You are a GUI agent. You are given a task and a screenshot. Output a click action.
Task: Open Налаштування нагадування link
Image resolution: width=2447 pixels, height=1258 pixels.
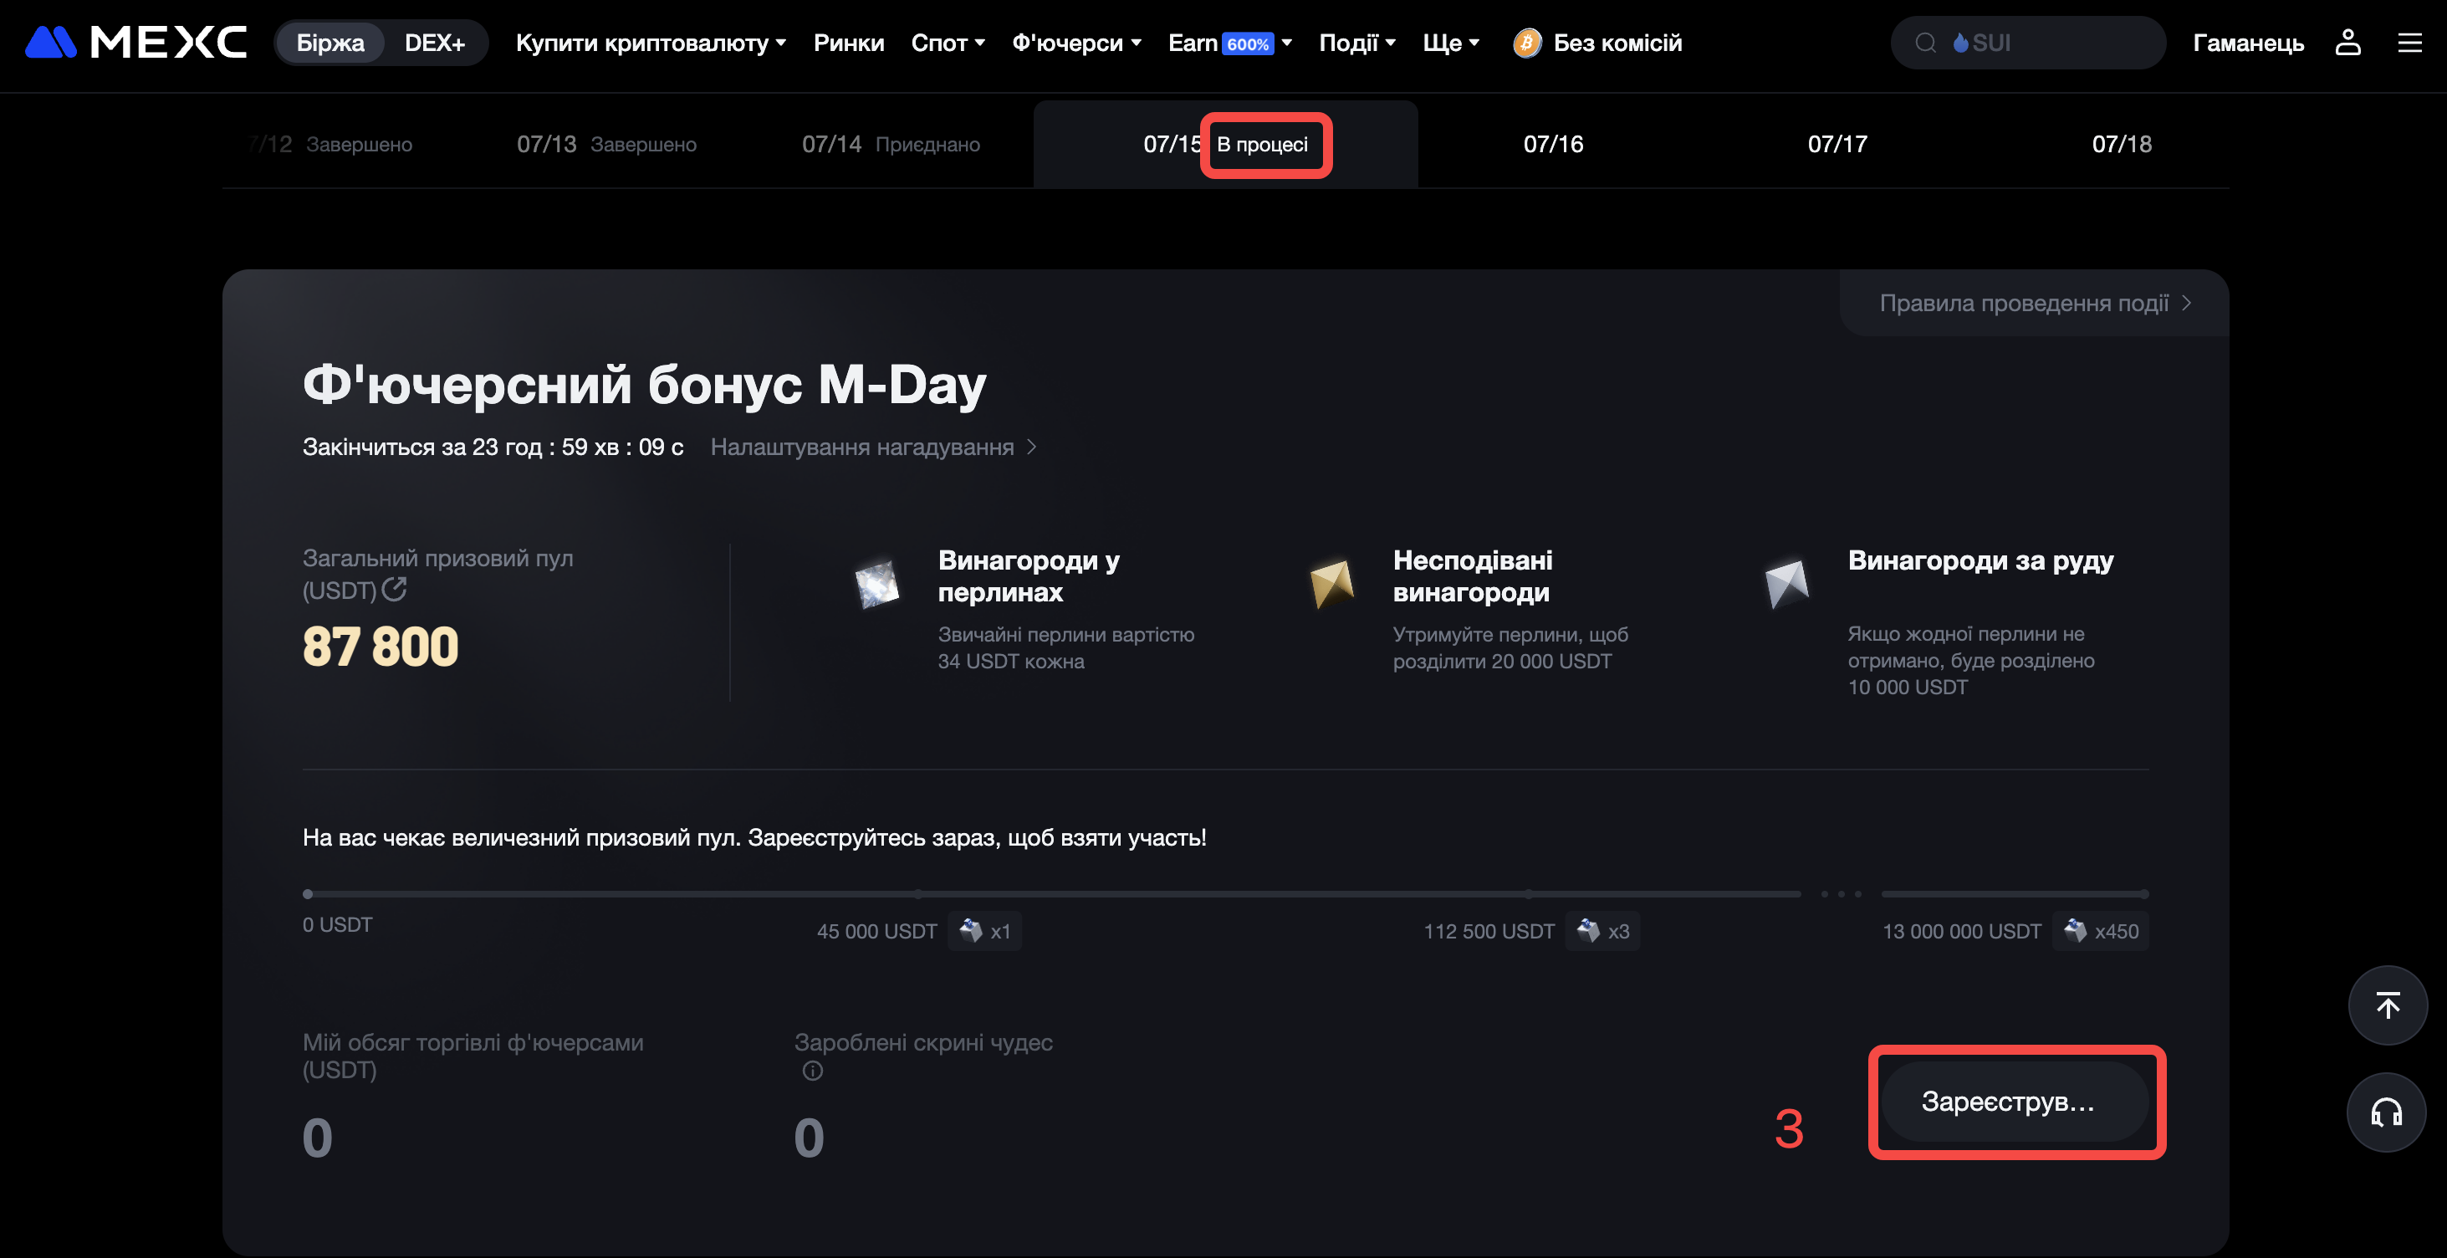[873, 447]
